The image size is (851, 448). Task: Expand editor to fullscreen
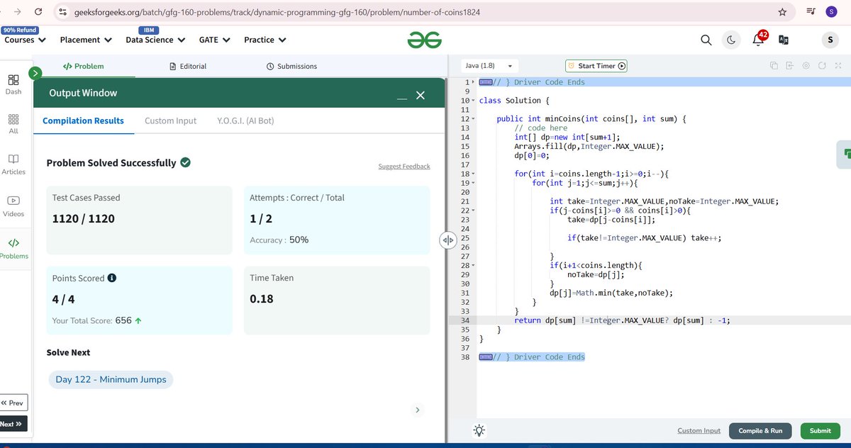[x=838, y=66]
